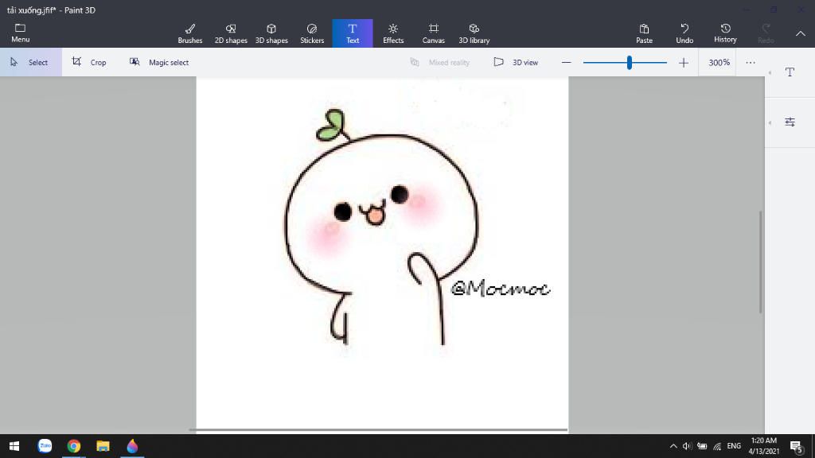Open the Effects panel
The height and width of the screenshot is (458, 815).
tap(393, 33)
